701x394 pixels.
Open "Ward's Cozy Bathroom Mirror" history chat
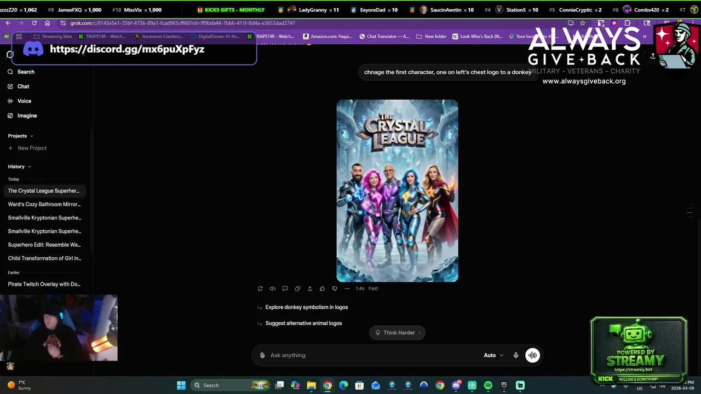click(x=44, y=204)
